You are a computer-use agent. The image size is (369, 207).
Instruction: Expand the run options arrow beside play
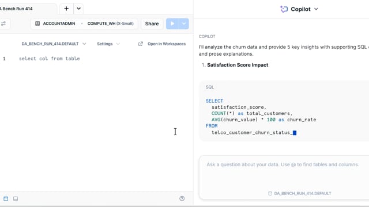click(x=184, y=24)
